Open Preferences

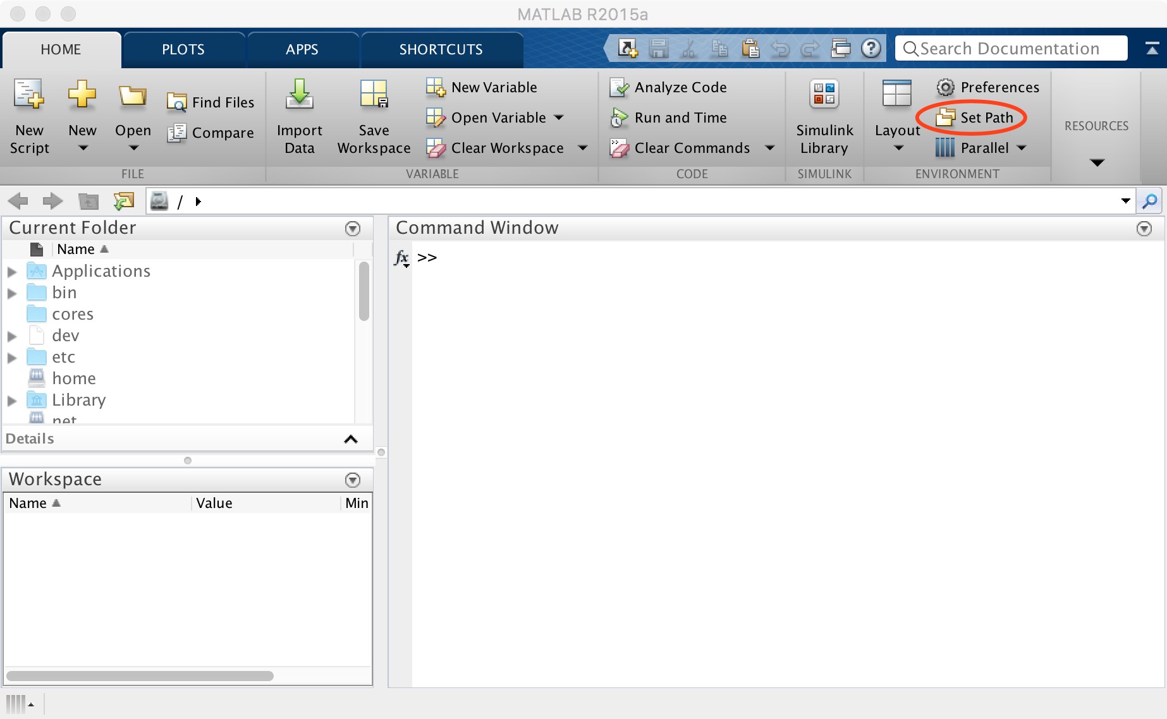987,87
